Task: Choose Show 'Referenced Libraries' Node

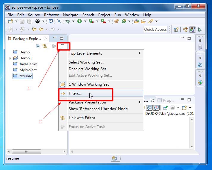Action: pyautogui.click(x=101, y=109)
